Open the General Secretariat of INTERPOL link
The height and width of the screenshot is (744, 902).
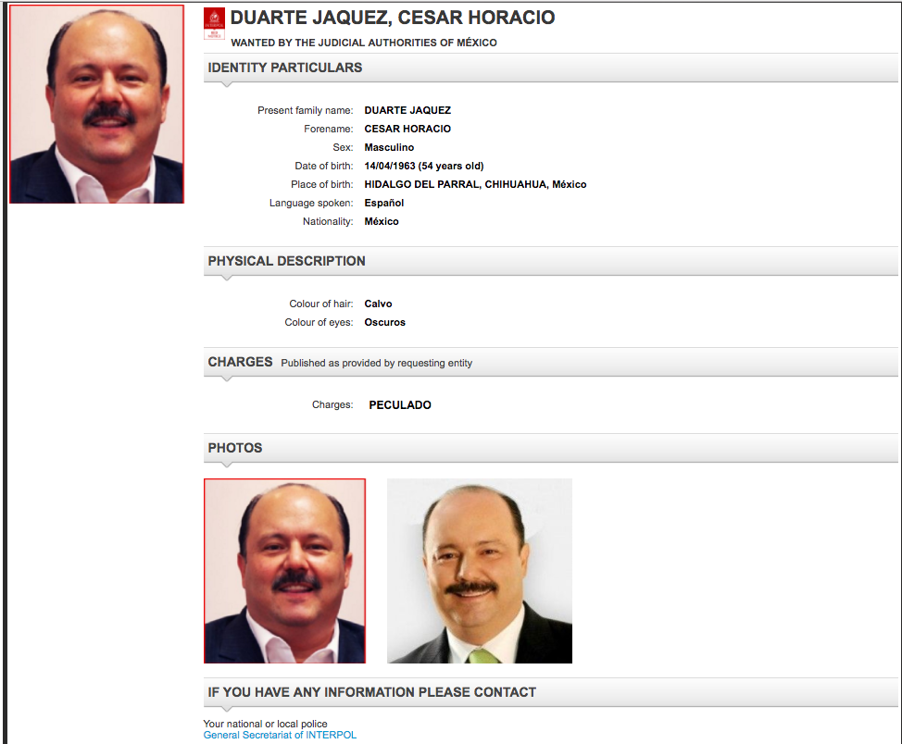(280, 735)
